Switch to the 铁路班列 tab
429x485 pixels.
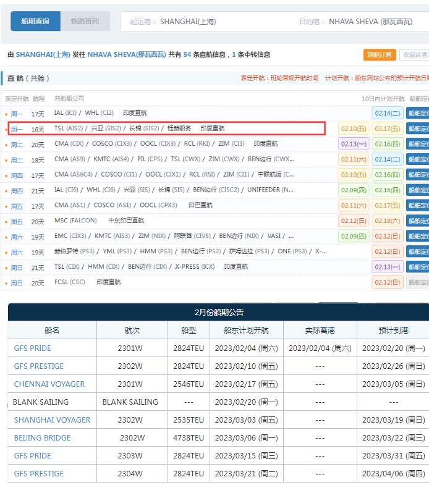(x=85, y=21)
